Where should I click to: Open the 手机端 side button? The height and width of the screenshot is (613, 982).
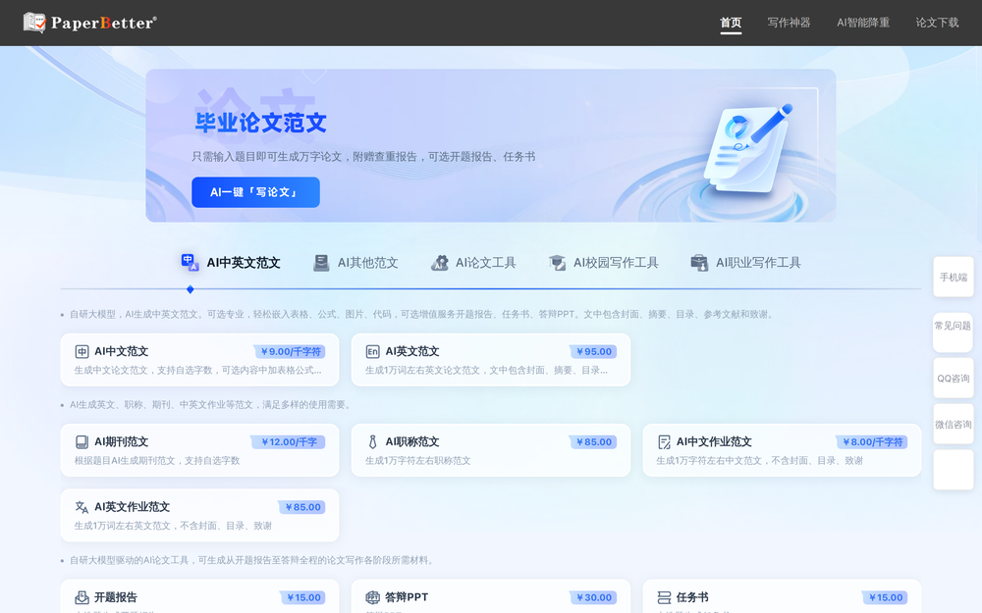[x=954, y=278]
